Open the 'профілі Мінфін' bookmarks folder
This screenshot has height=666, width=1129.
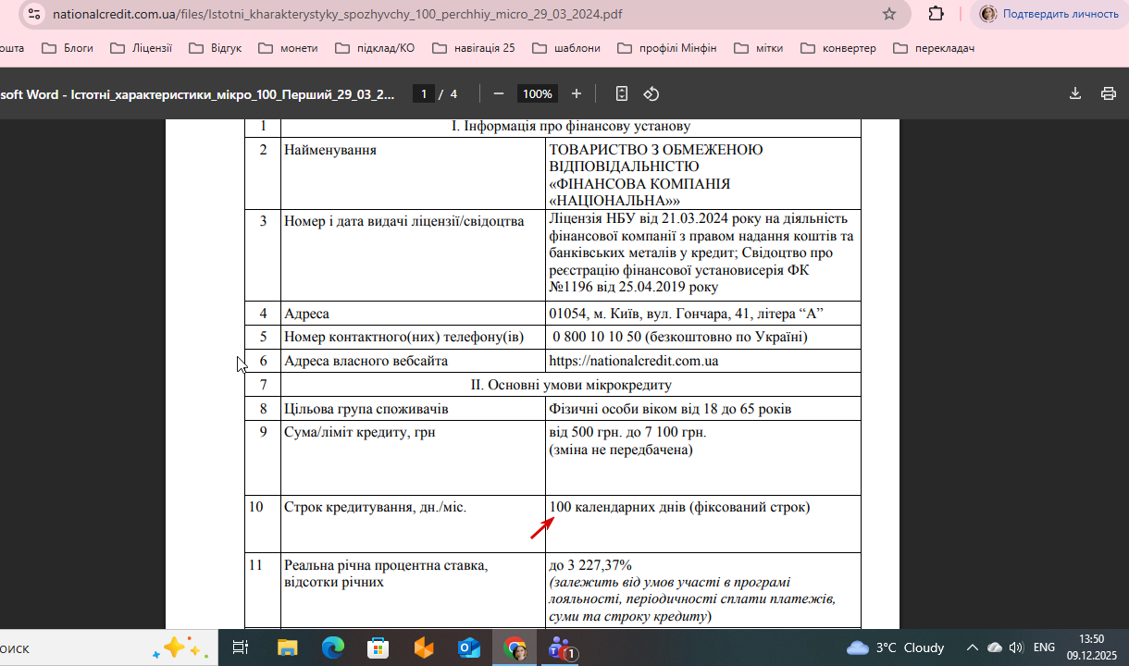667,48
